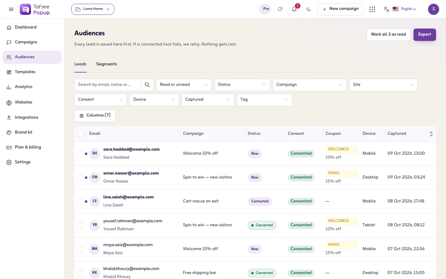Open Dashboard in the sidebar
This screenshot has height=279, width=446.
tap(32, 27)
